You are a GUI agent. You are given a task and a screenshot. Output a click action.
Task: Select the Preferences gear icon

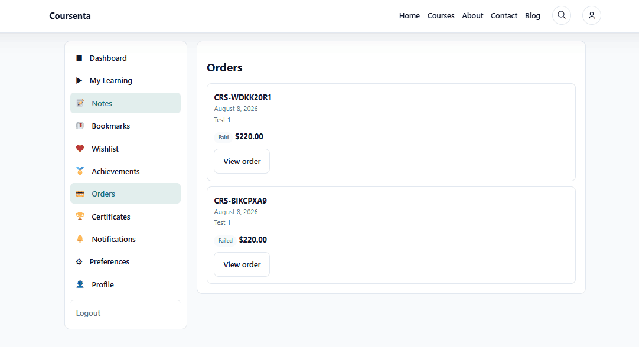coord(79,262)
